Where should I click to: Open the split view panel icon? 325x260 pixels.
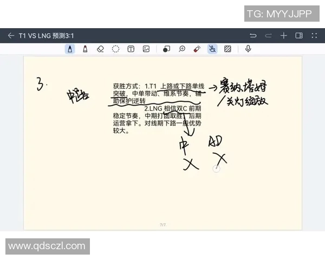tap(299, 36)
